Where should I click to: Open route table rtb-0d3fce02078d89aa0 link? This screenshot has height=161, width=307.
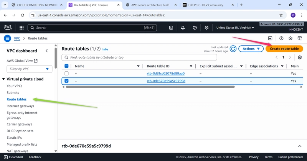point(166,73)
